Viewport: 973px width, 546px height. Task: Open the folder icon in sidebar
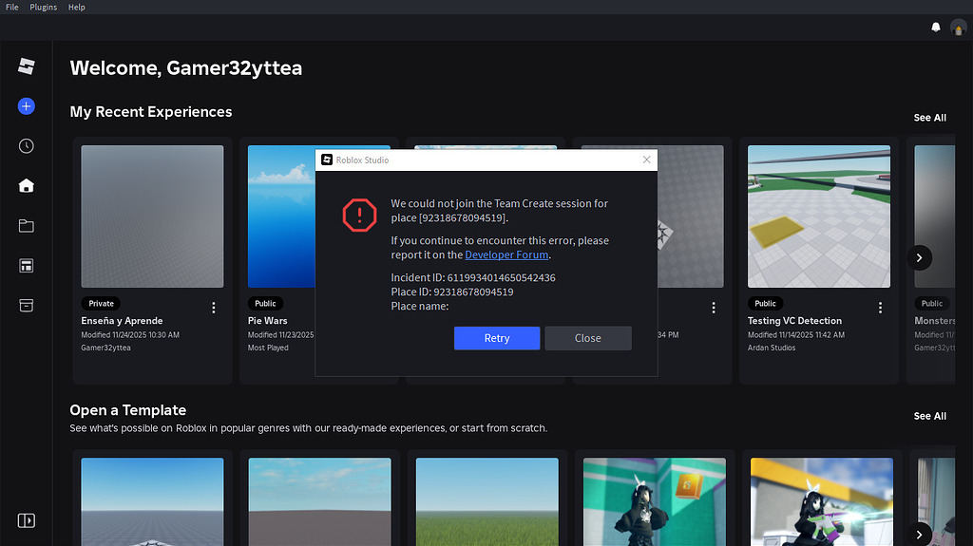point(26,226)
